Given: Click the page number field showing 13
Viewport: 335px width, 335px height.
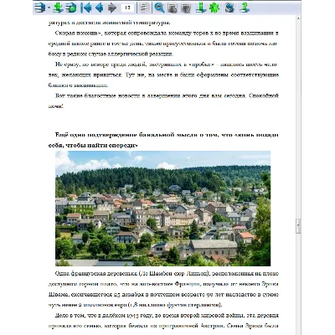Looking at the screenshot, I should pos(127,8).
